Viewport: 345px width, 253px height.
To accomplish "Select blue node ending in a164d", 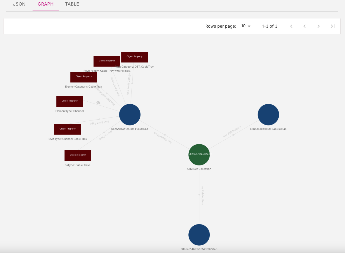I will 130,115.
